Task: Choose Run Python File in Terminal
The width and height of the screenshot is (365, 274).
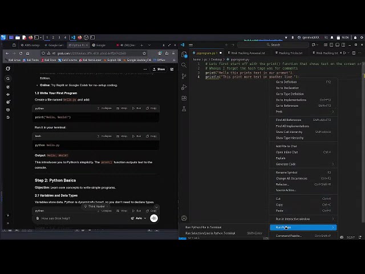Action: 224,227
